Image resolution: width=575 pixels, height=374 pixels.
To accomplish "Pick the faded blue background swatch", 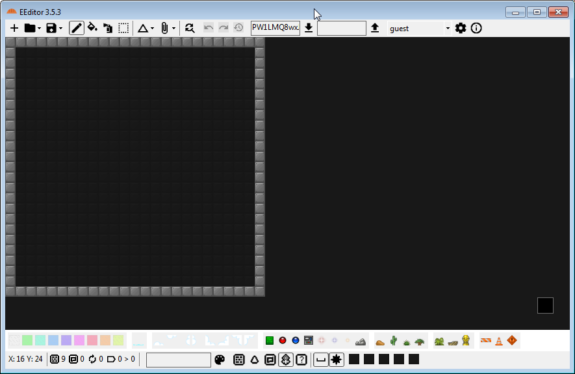I will click(x=53, y=340).
